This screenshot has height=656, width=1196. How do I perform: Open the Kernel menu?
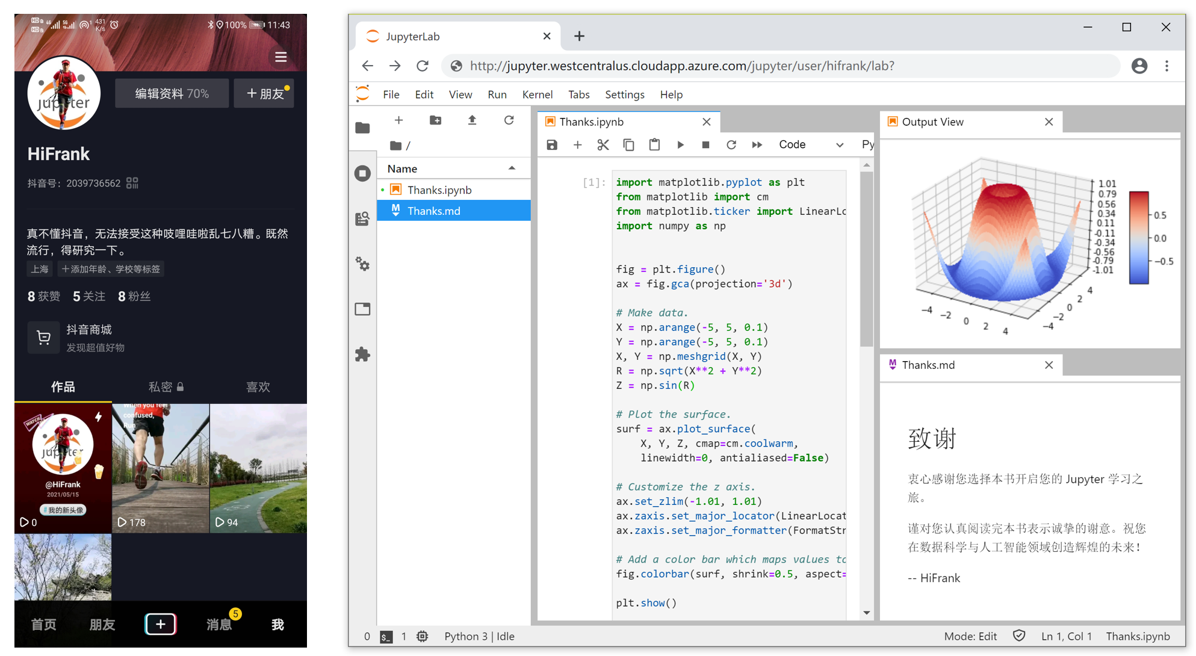537,94
